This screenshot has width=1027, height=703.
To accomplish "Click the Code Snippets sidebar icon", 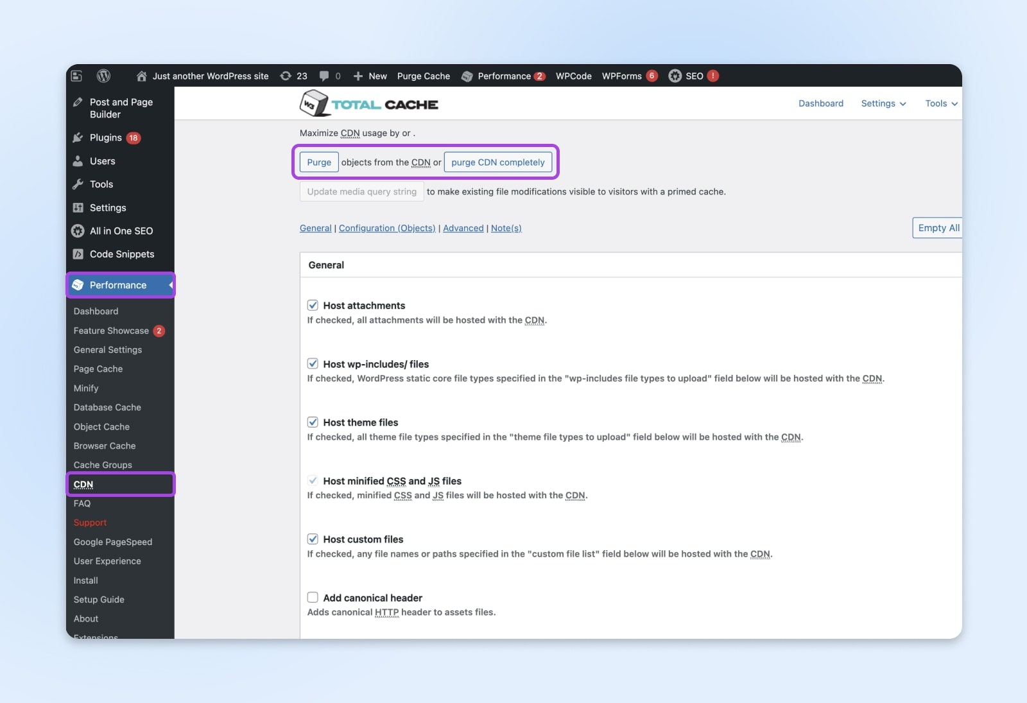I will (78, 254).
